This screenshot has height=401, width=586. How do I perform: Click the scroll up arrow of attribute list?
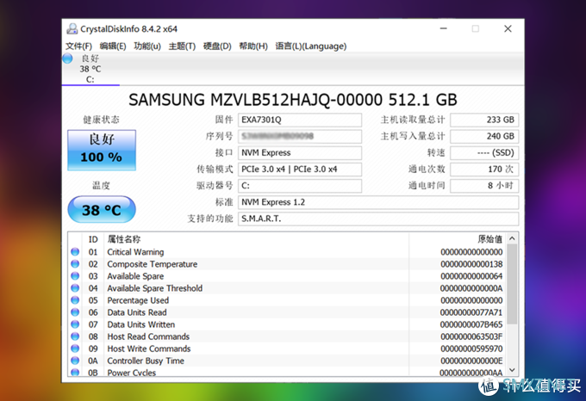(x=512, y=238)
